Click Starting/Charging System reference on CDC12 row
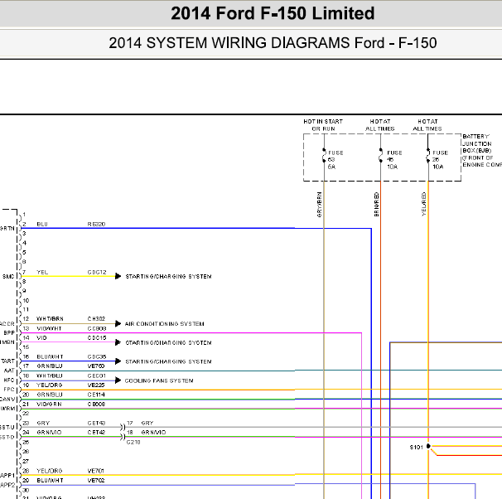The width and height of the screenshot is (502, 499). 168,276
